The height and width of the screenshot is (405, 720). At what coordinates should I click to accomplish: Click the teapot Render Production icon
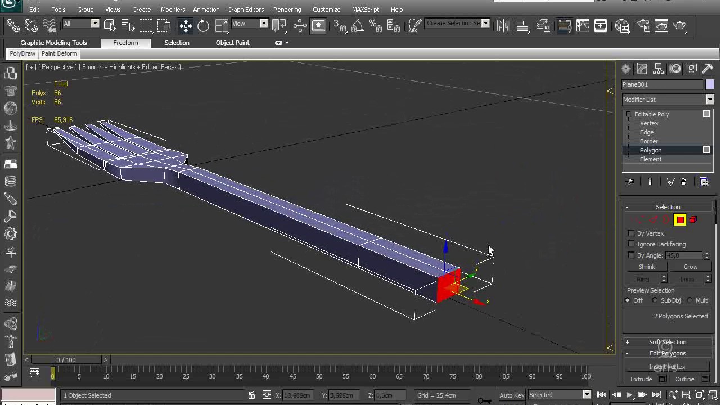(679, 25)
